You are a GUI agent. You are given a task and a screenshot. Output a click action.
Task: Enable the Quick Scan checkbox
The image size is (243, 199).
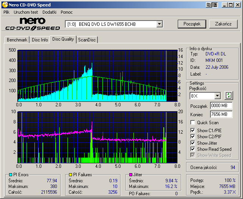tap(193, 122)
